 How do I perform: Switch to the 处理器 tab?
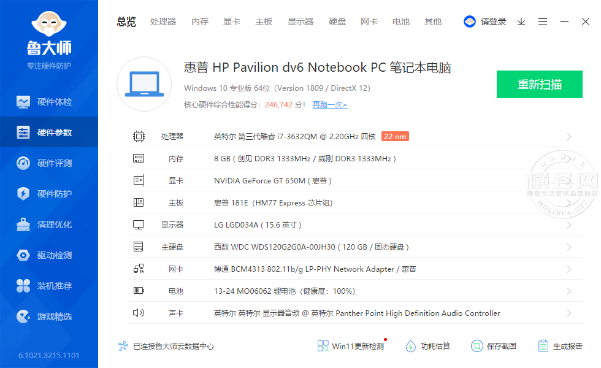pyautogui.click(x=163, y=22)
